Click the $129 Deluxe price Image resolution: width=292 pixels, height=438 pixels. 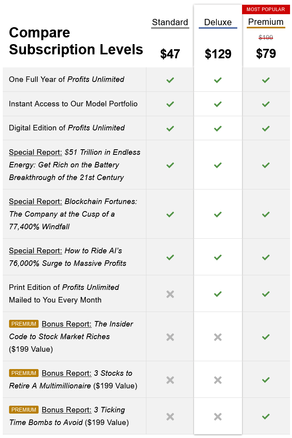(x=218, y=54)
